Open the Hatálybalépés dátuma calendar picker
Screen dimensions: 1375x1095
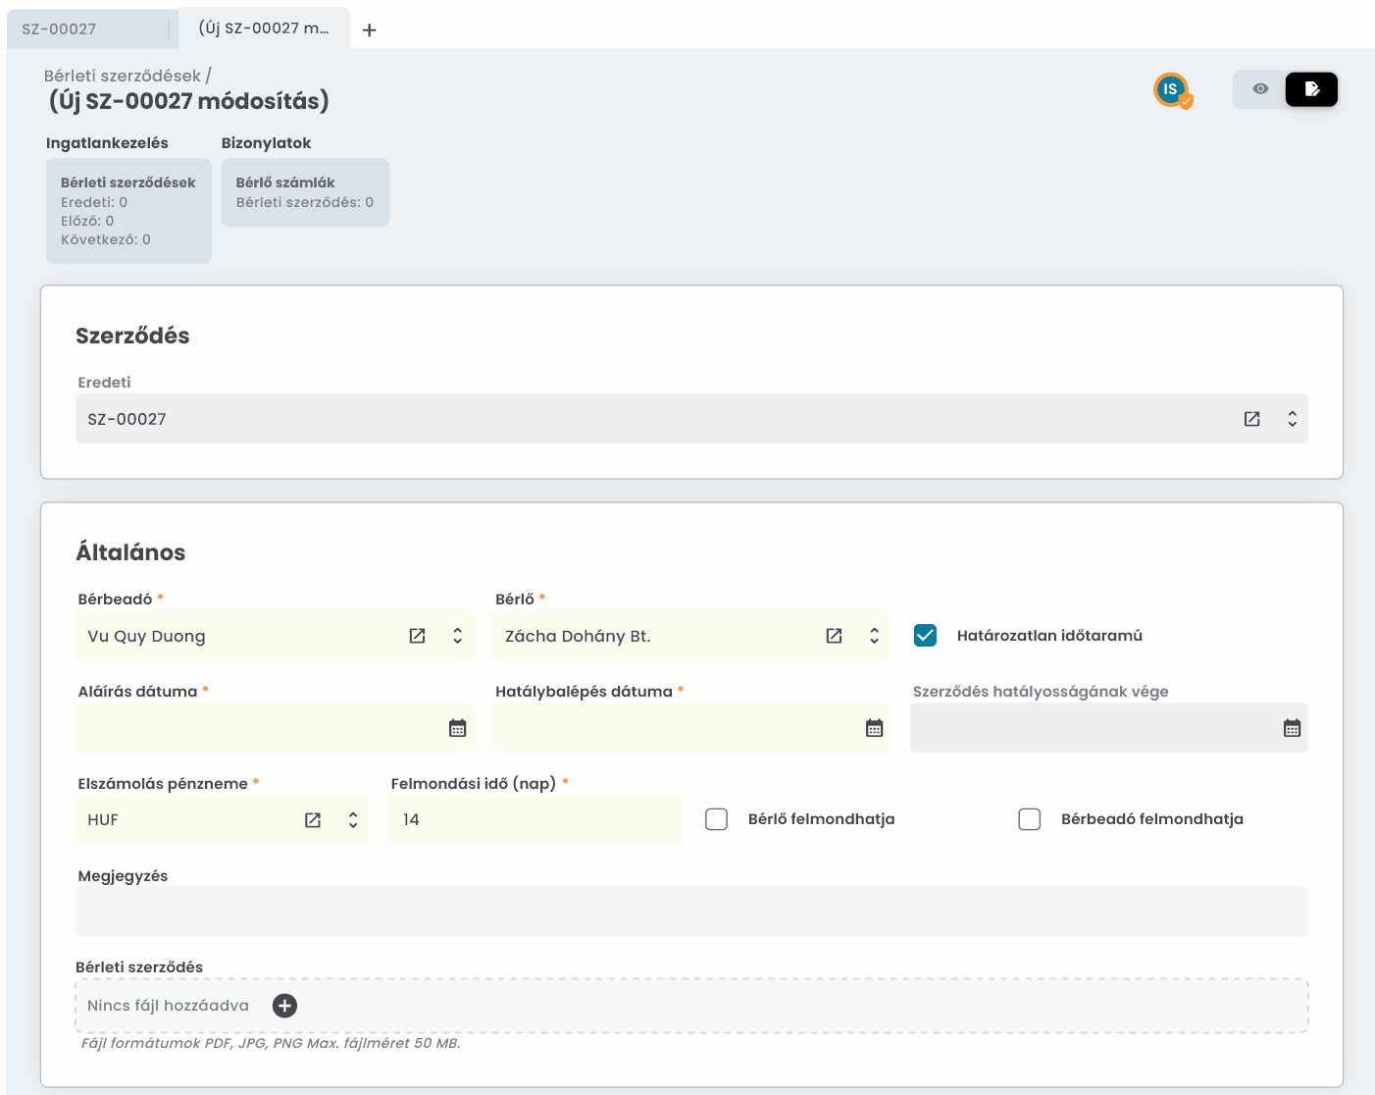875,728
